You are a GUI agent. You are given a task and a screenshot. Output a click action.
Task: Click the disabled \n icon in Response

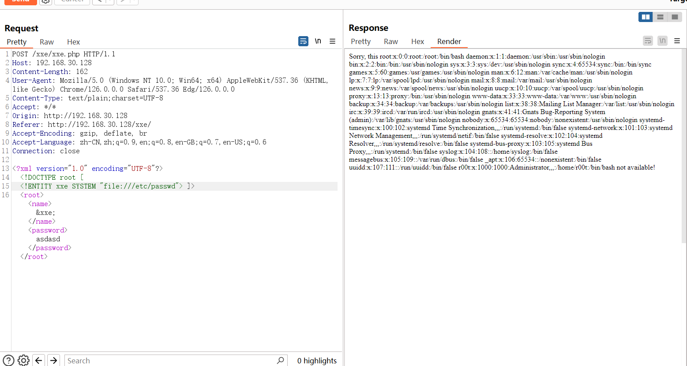tap(662, 41)
